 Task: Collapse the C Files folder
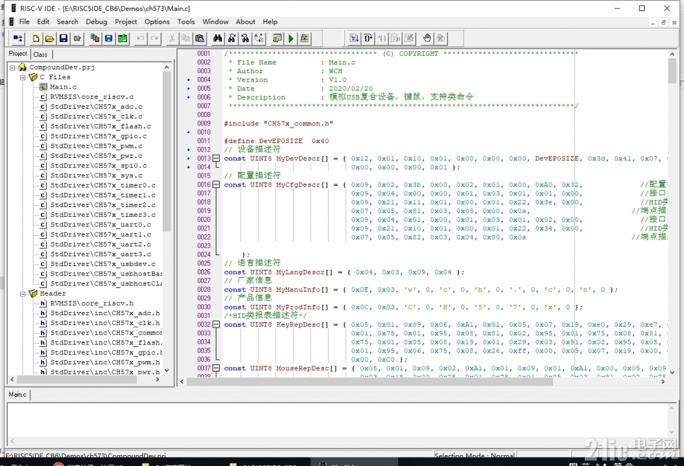tap(23, 78)
